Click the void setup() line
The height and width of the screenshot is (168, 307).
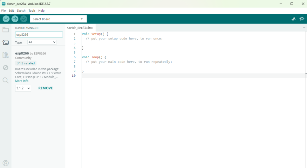pos(95,34)
